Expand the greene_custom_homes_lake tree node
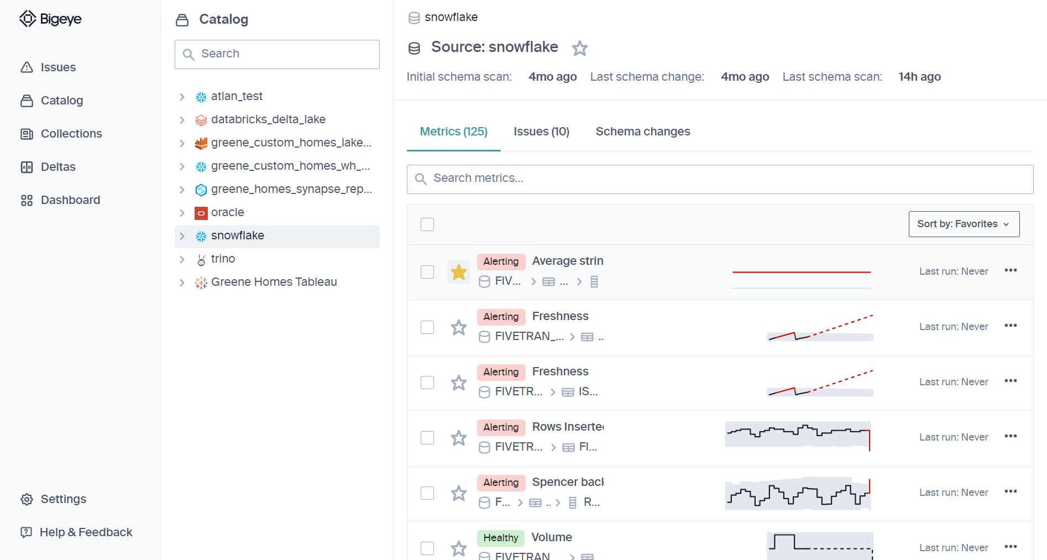Image resolution: width=1047 pixels, height=560 pixels. tap(182, 143)
